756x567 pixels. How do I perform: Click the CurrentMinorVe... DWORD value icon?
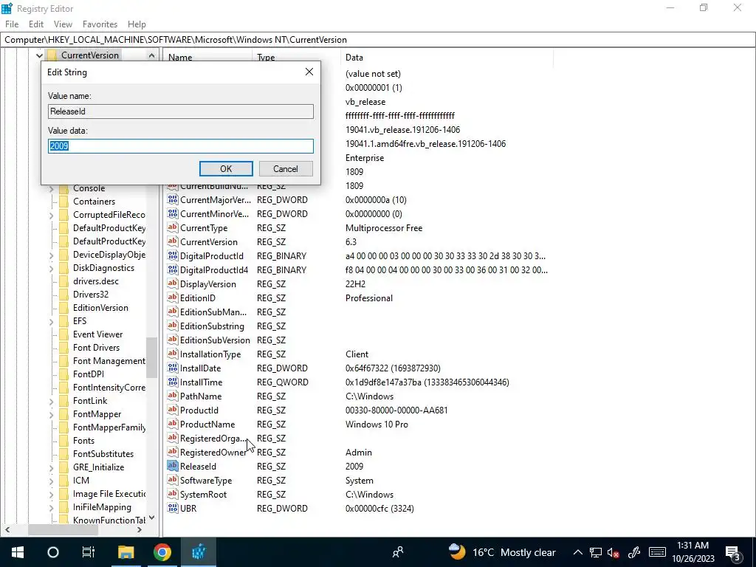pyautogui.click(x=172, y=213)
